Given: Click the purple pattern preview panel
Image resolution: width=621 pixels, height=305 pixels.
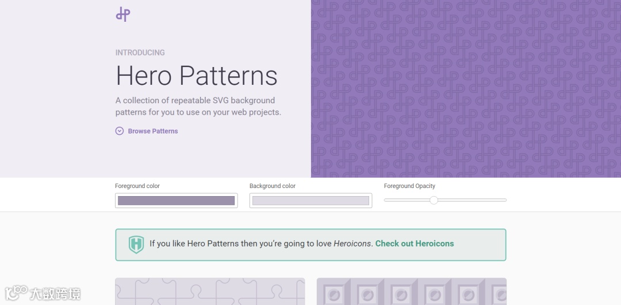Looking at the screenshot, I should 466,88.
